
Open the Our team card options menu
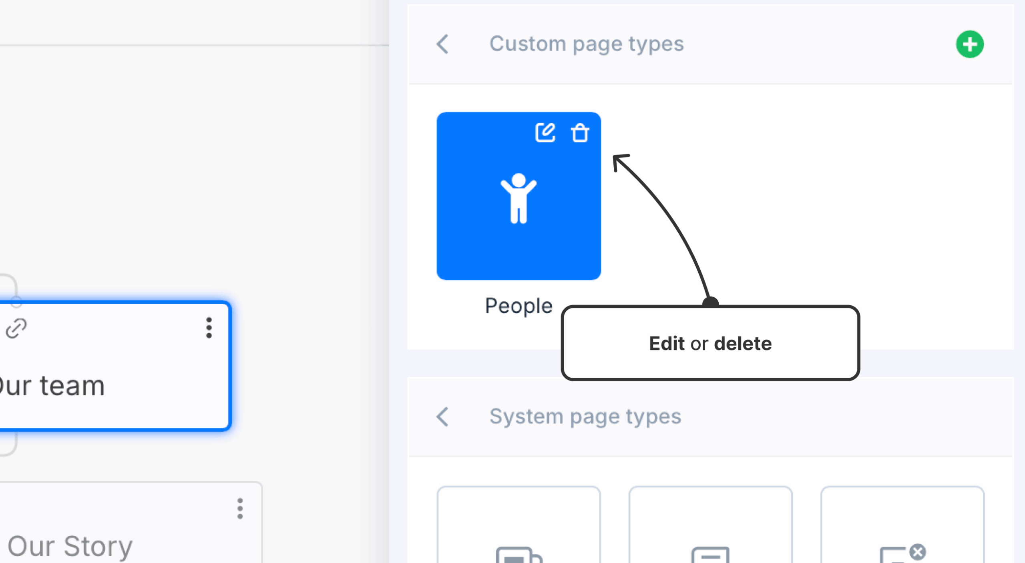pos(209,328)
